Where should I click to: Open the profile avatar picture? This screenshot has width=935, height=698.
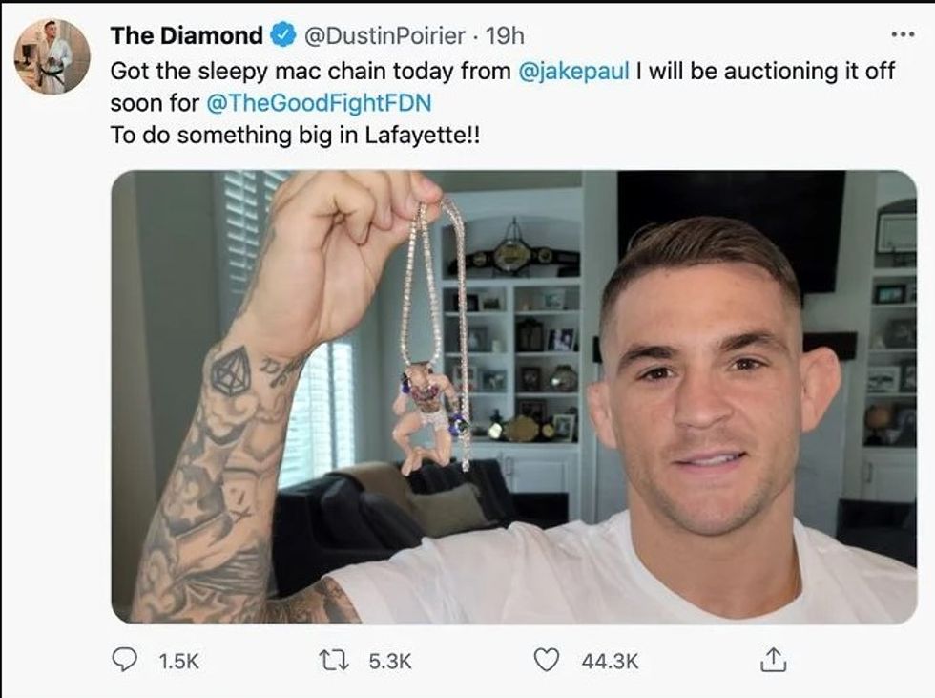click(x=52, y=56)
